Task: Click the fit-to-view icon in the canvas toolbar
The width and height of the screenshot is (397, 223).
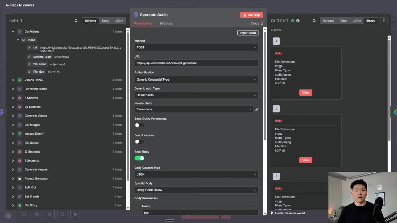Action: [x=24, y=214]
